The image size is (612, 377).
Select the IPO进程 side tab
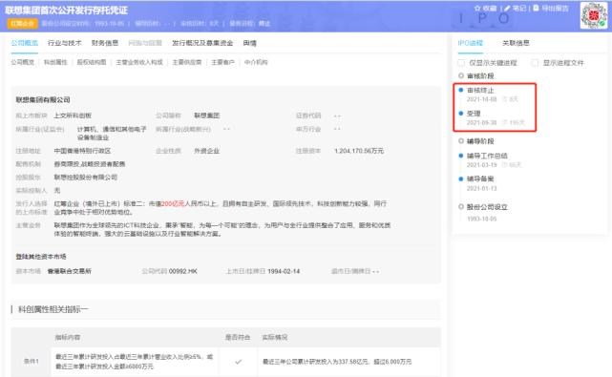471,43
